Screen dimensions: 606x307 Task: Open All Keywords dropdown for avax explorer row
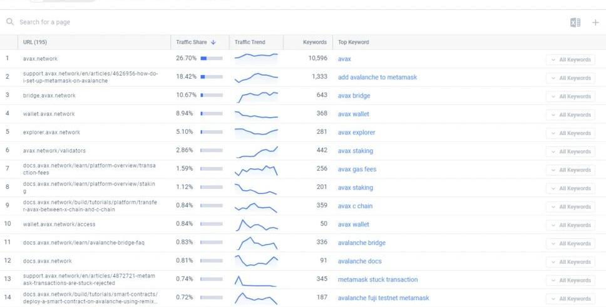pos(570,133)
